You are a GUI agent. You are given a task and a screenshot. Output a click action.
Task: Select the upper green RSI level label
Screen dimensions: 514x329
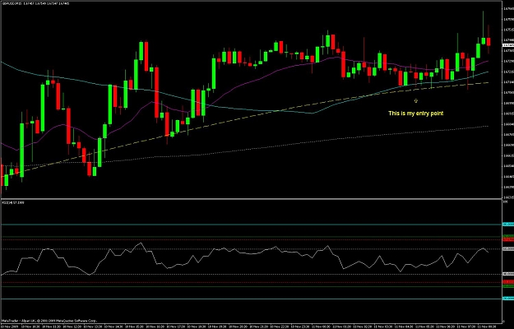pos(508,236)
